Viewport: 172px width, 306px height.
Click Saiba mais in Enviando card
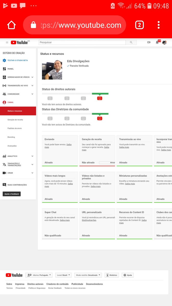(58, 146)
